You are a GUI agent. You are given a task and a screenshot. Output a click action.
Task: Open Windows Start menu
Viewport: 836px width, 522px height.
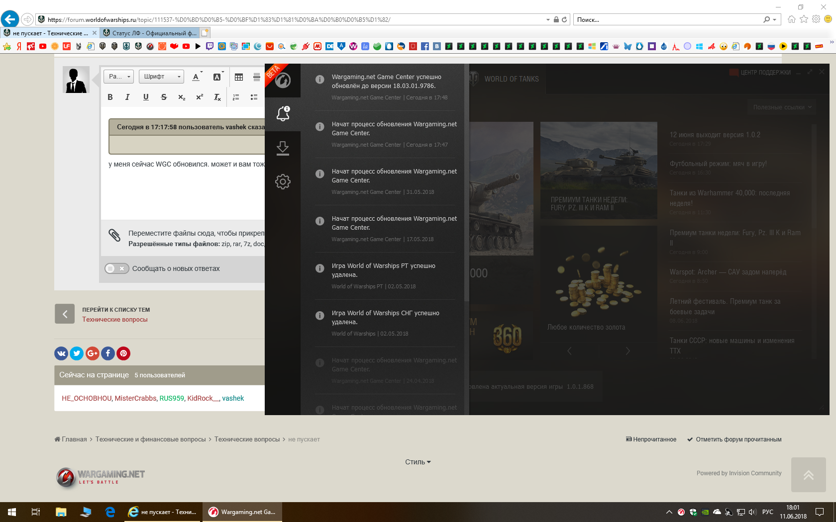tap(12, 512)
